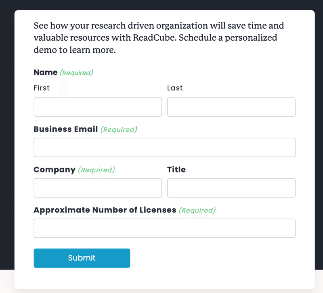This screenshot has width=323, height=293.
Task: Click the Business Email label
Action: [x=66, y=129]
